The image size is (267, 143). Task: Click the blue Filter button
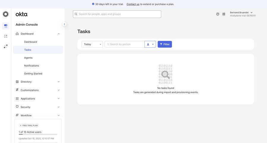pyautogui.click(x=165, y=44)
